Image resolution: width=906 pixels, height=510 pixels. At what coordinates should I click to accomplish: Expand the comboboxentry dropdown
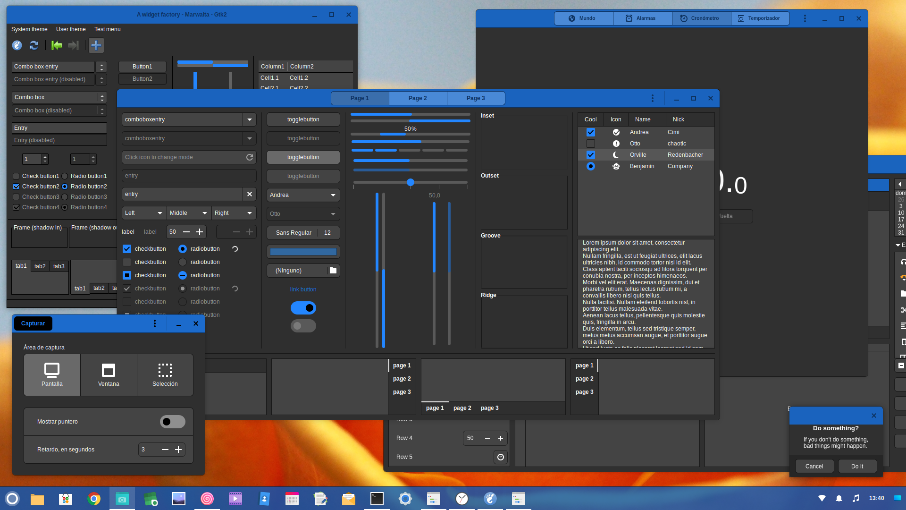(x=249, y=119)
